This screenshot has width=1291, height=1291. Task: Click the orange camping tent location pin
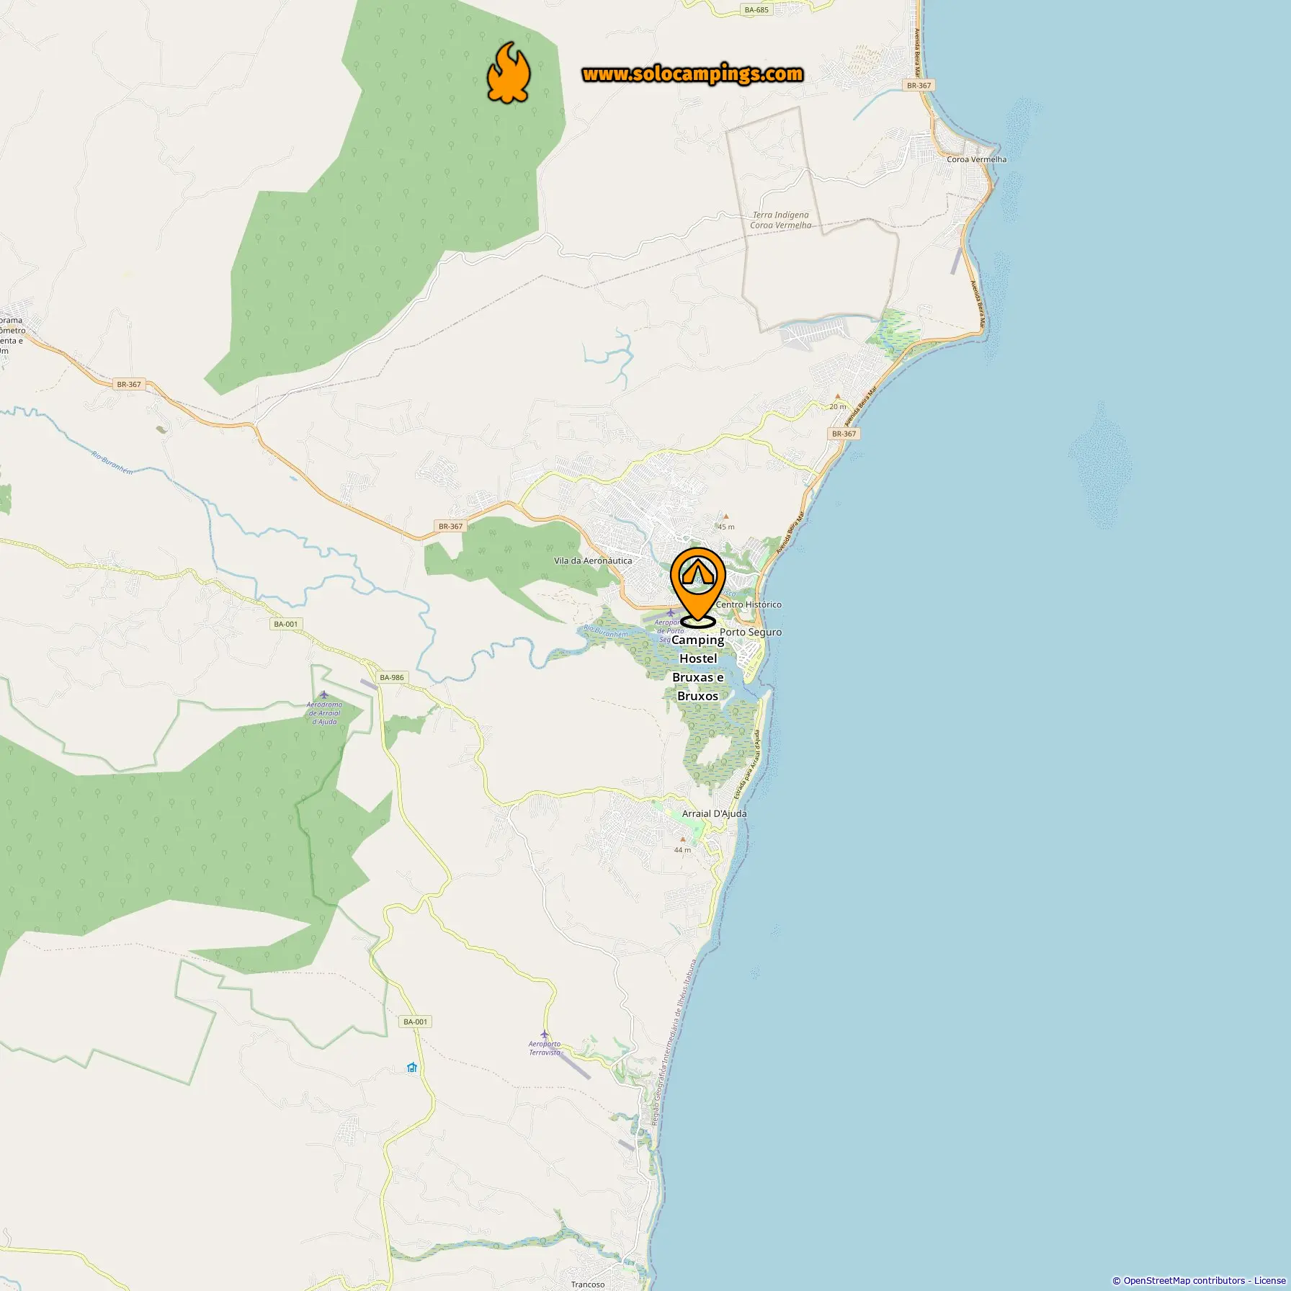tap(697, 586)
